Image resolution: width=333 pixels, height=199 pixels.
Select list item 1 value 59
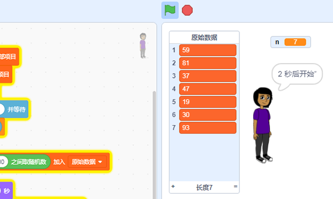click(208, 50)
